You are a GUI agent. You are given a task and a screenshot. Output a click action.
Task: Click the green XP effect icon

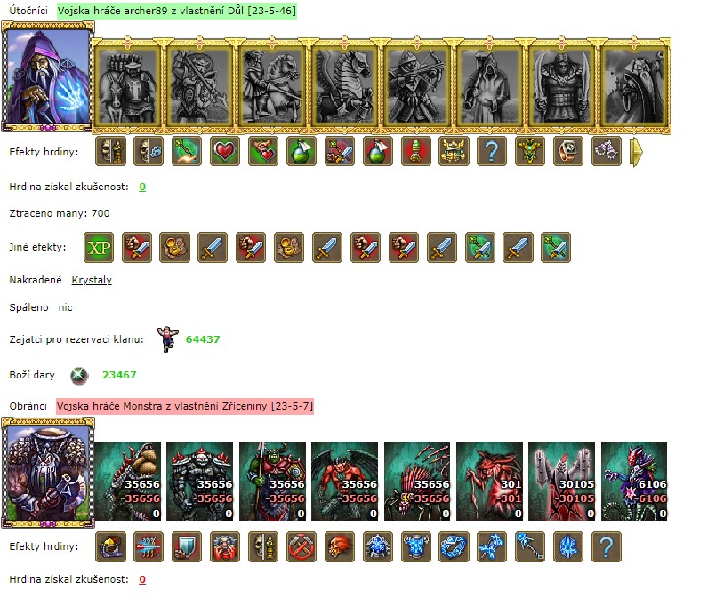[x=99, y=247]
